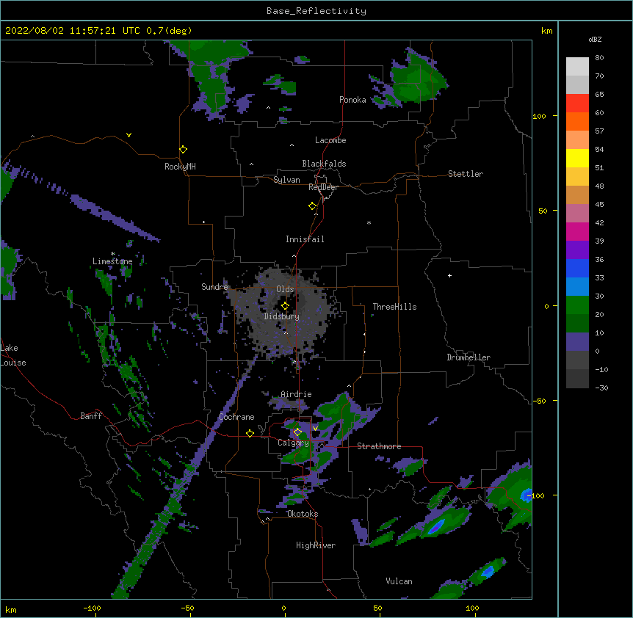Pick the purple swatch between 39 and 36
Image resolution: width=633 pixels, height=618 pixels.
(577, 250)
